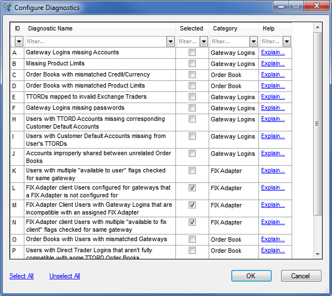Click the Select All link

22,276
